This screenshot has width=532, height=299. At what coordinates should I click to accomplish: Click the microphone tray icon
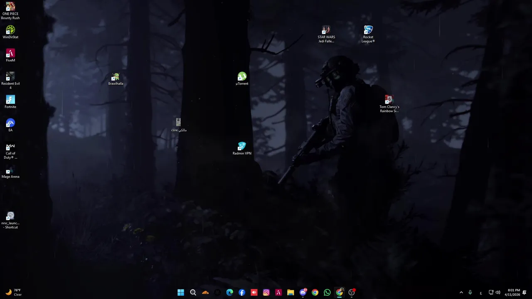[x=470, y=292]
